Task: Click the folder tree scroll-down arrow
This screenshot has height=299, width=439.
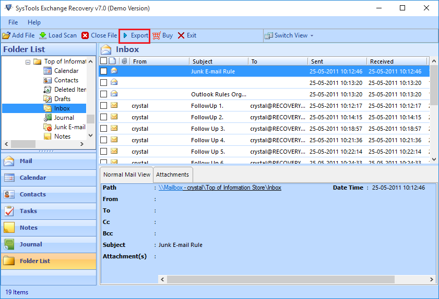Action: (90, 135)
